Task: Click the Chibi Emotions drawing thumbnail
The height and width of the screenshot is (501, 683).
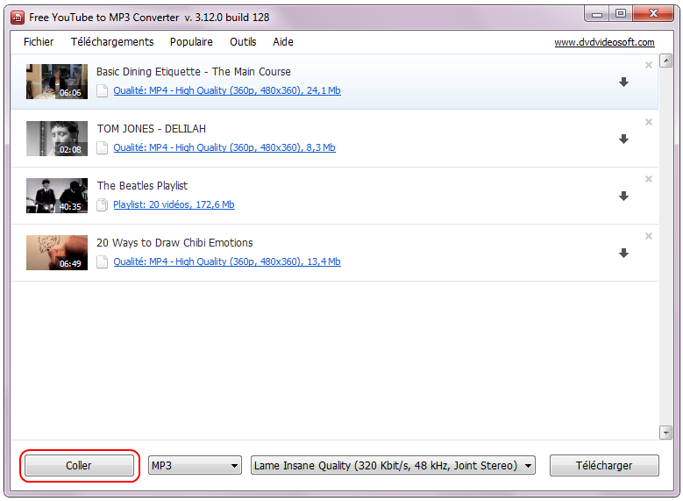Action: [x=57, y=253]
